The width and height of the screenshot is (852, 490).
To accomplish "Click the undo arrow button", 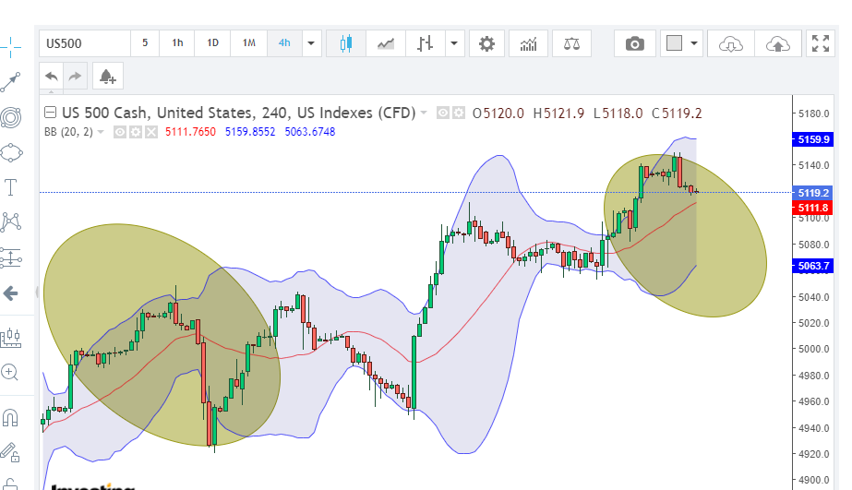I will (52, 76).
